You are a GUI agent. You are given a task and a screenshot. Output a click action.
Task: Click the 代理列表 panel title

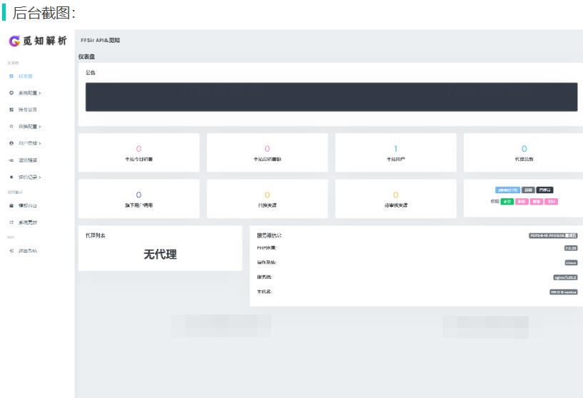coord(96,235)
